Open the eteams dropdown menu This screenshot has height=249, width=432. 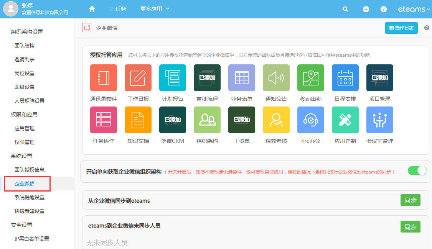(414, 9)
